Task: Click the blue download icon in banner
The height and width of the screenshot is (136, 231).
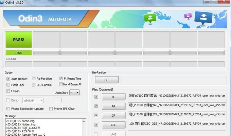Action: tap(203, 18)
